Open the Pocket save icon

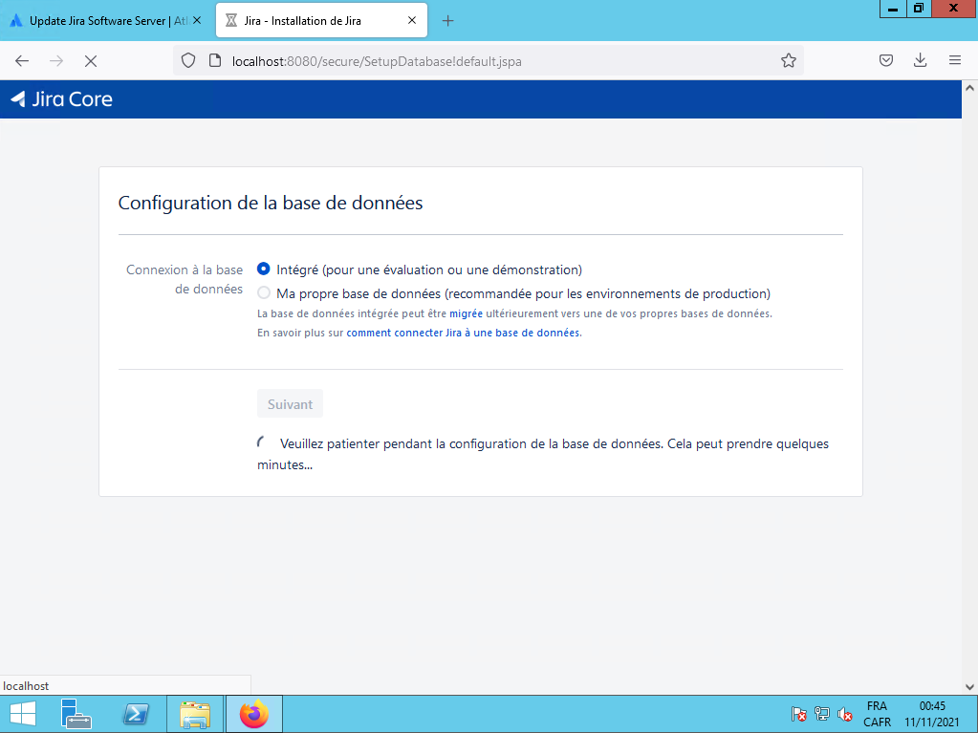885,60
